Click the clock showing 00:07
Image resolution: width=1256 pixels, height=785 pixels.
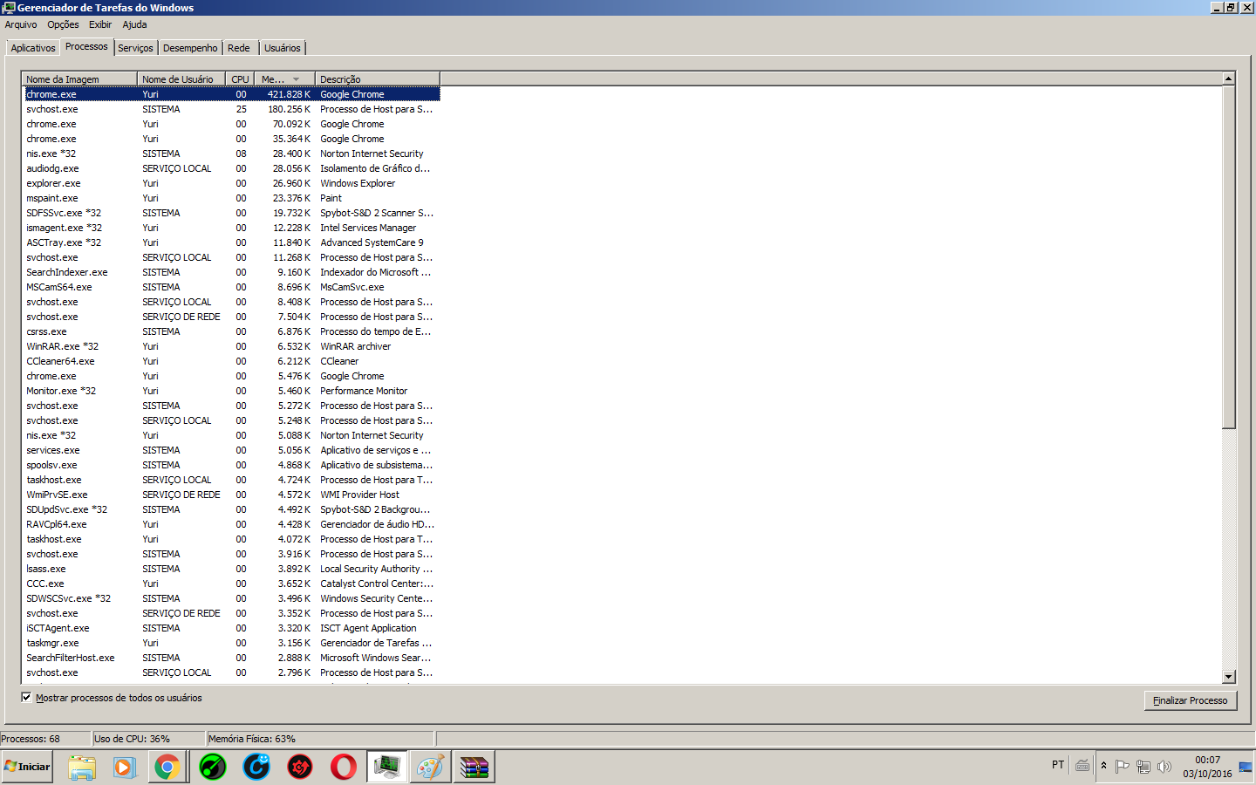[1207, 760]
